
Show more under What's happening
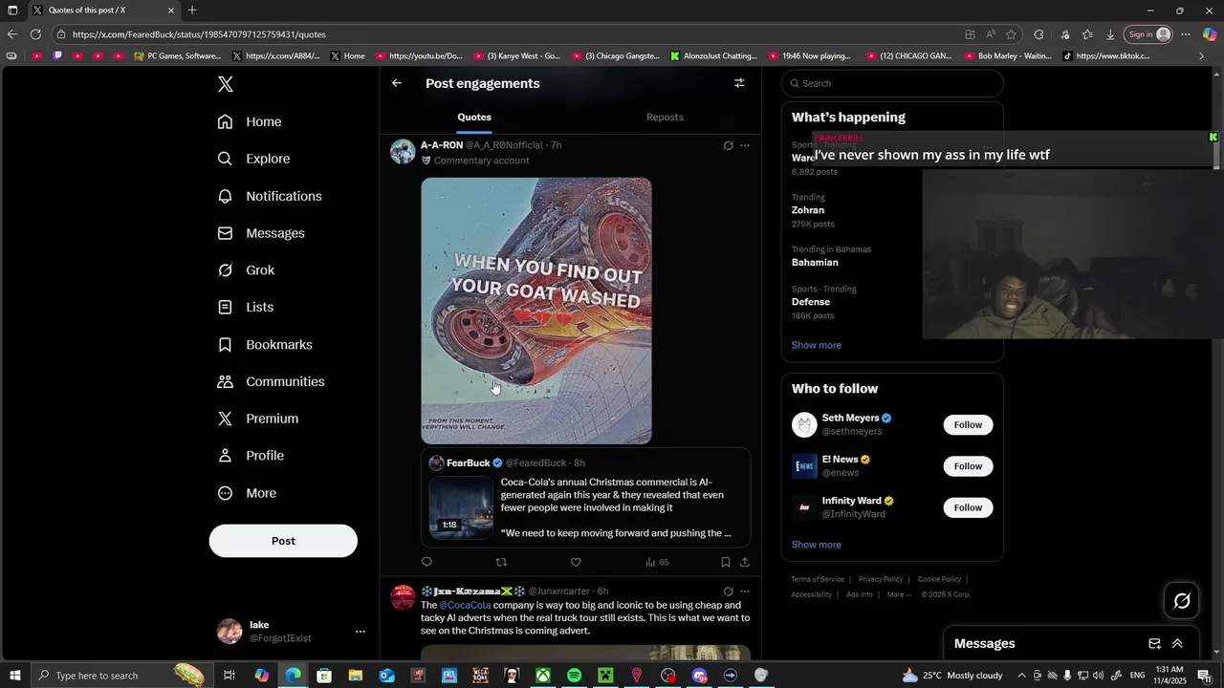[x=817, y=345]
